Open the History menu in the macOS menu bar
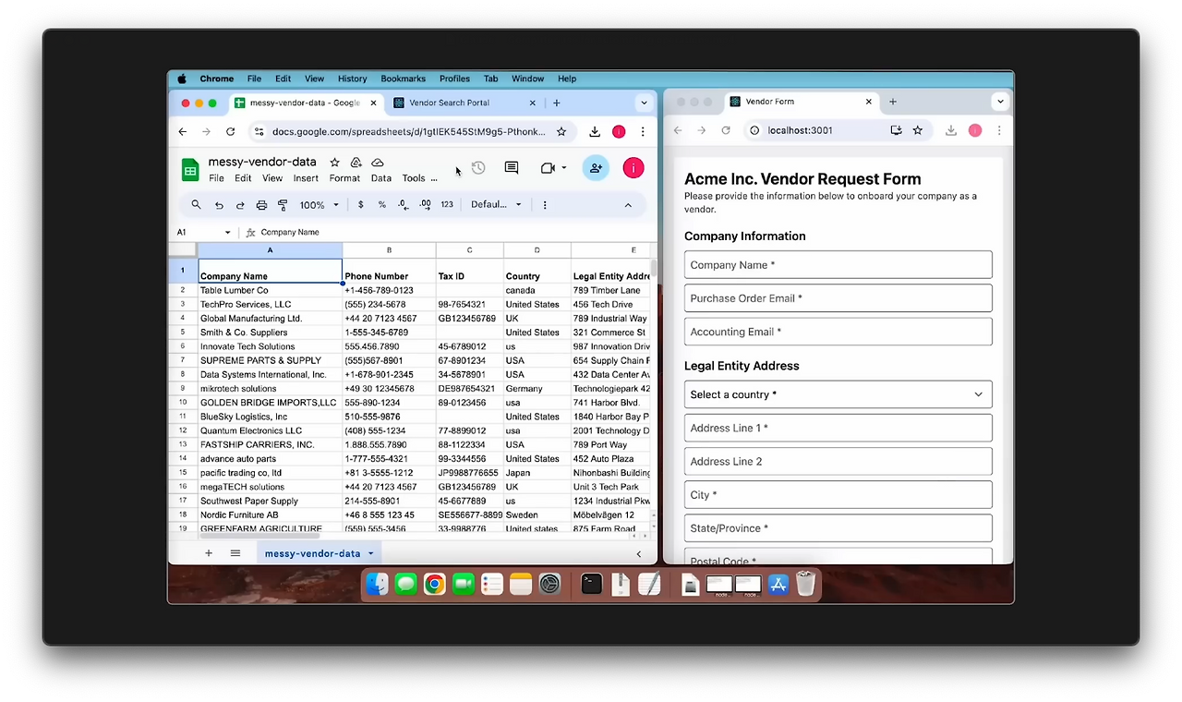 pyautogui.click(x=353, y=79)
